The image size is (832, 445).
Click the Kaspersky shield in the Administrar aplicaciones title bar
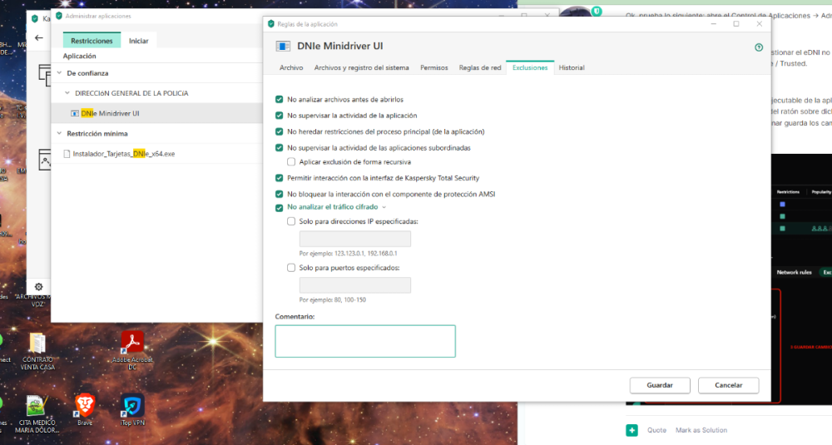coord(59,16)
